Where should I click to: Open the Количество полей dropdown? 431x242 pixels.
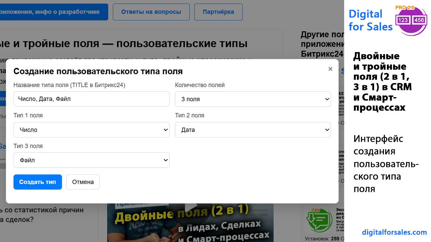[253, 99]
